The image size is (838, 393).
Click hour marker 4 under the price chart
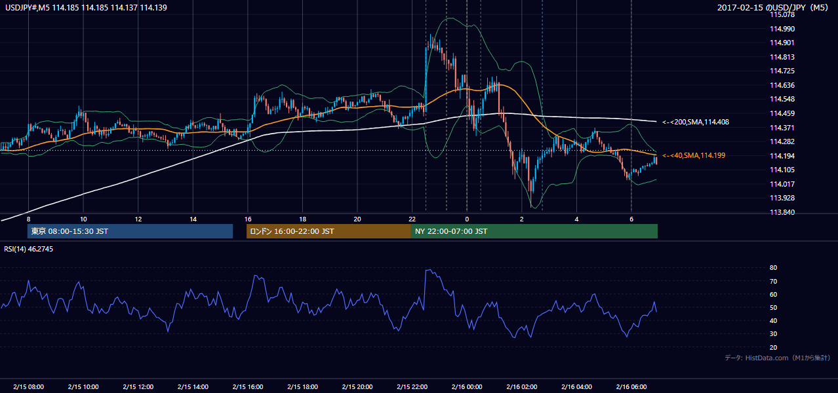[x=576, y=218]
